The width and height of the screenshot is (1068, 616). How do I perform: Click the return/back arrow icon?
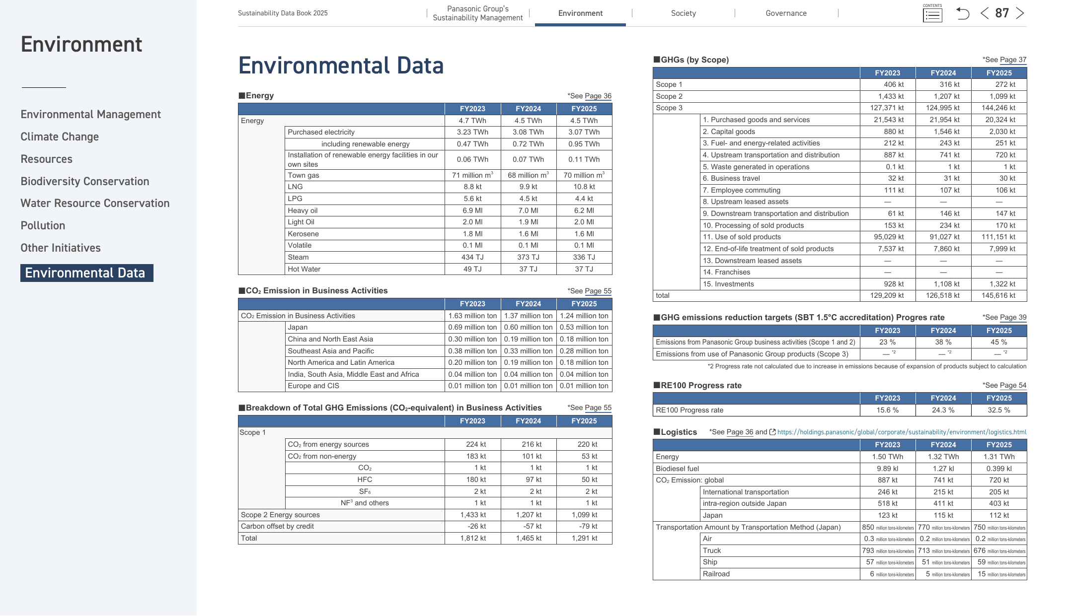click(x=963, y=13)
